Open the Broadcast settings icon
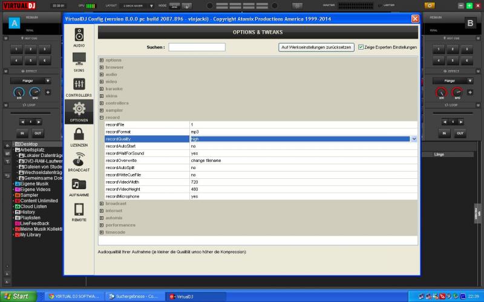 pos(79,159)
